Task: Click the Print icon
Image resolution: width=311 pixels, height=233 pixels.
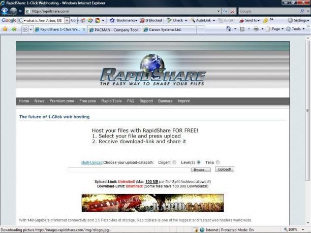Action: click(256, 29)
